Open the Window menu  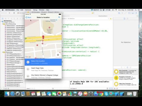[x=41, y=10]
